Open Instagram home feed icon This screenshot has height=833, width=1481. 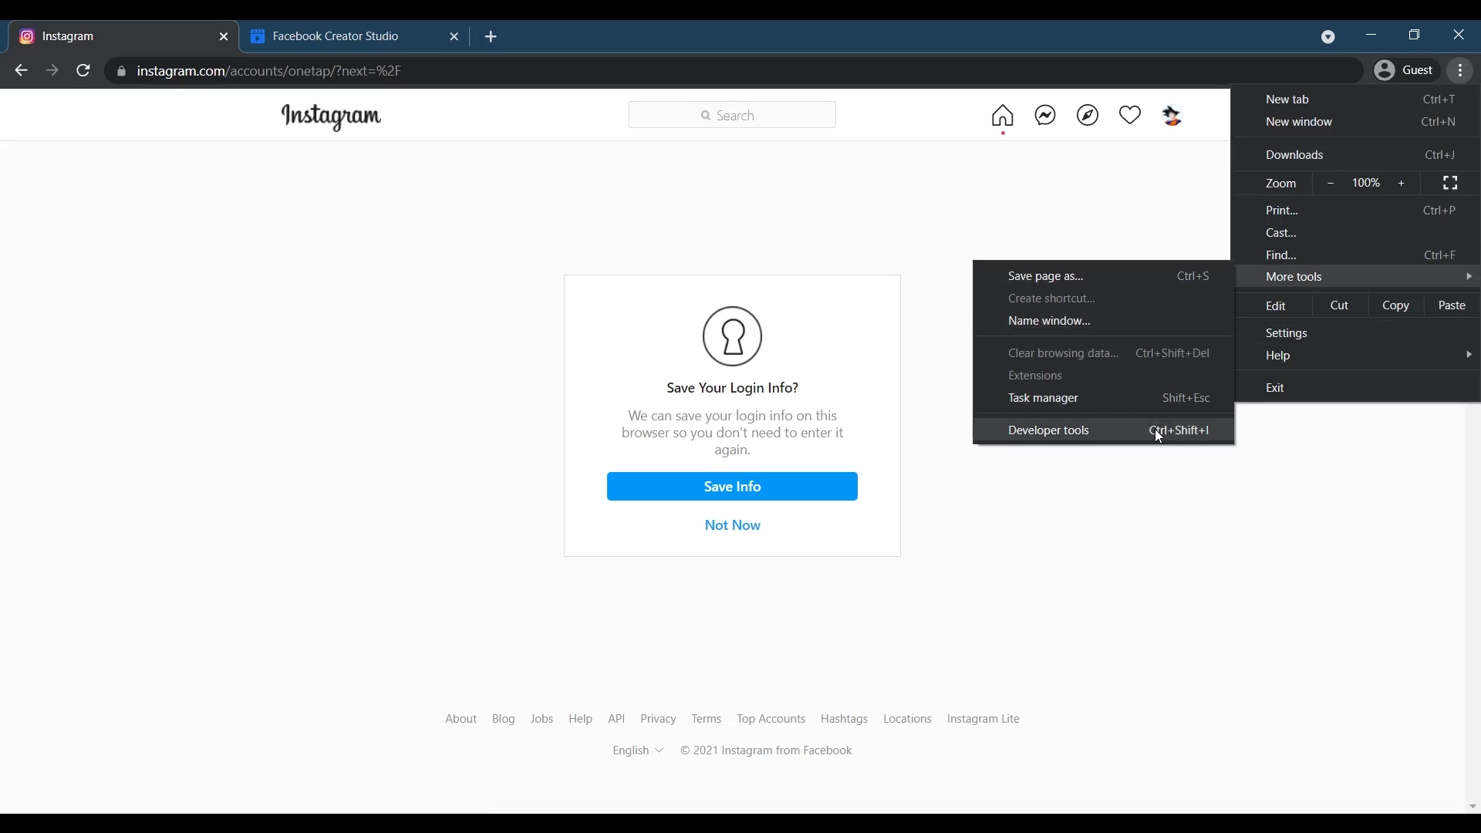tap(1003, 116)
